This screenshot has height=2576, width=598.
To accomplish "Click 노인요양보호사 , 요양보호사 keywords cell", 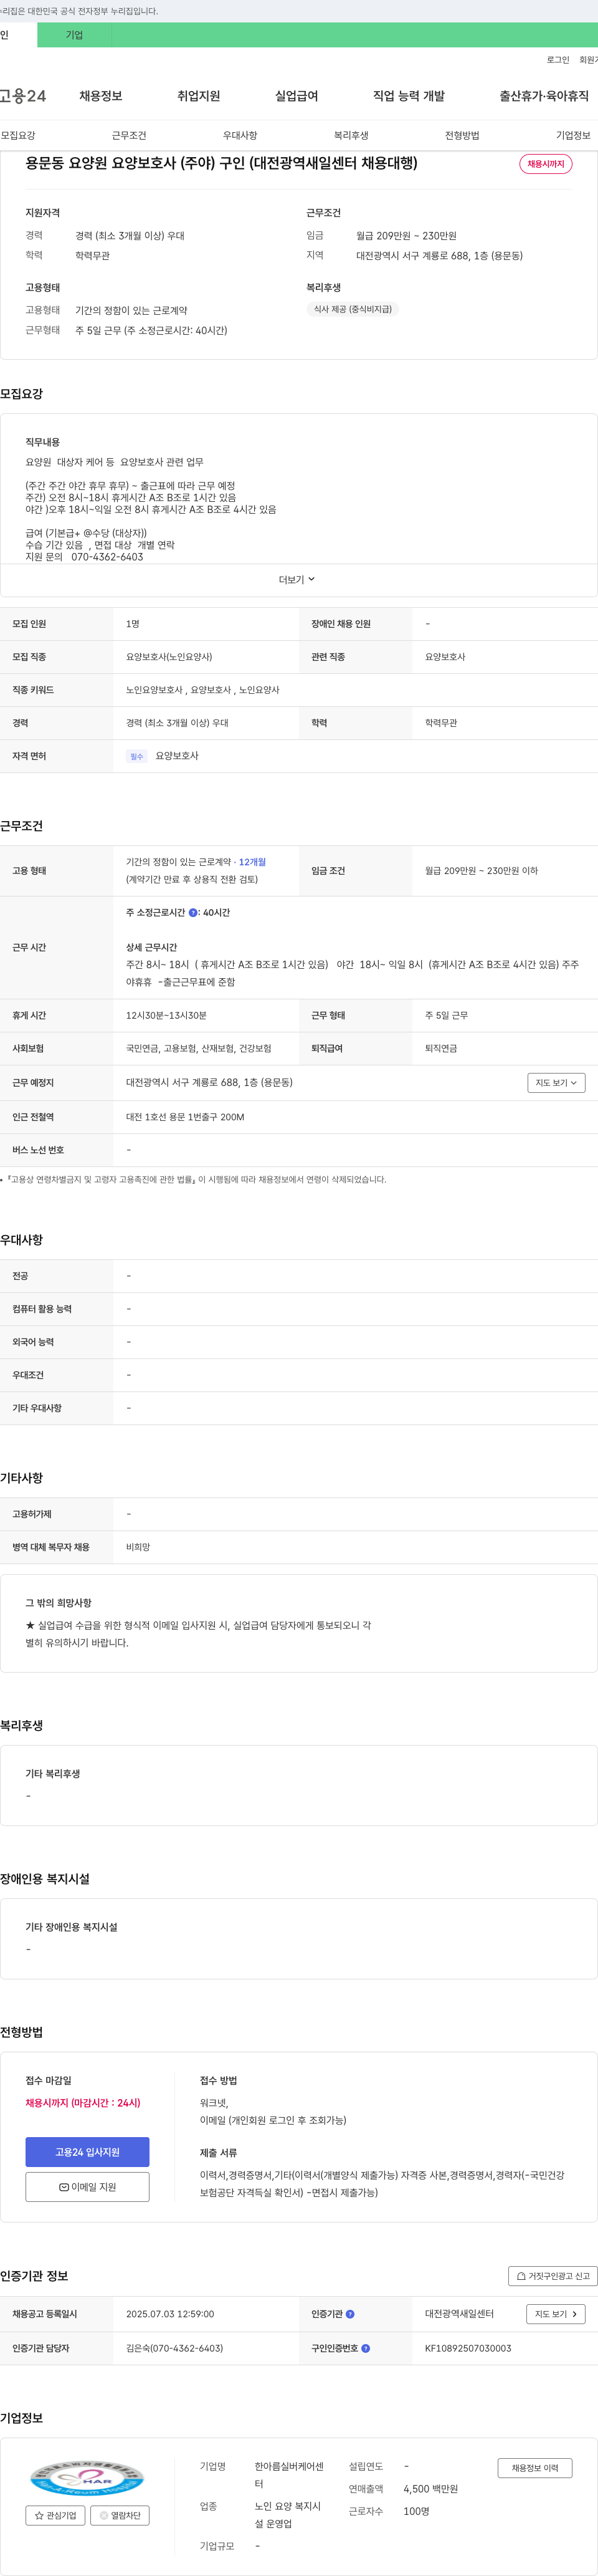I will [x=203, y=690].
